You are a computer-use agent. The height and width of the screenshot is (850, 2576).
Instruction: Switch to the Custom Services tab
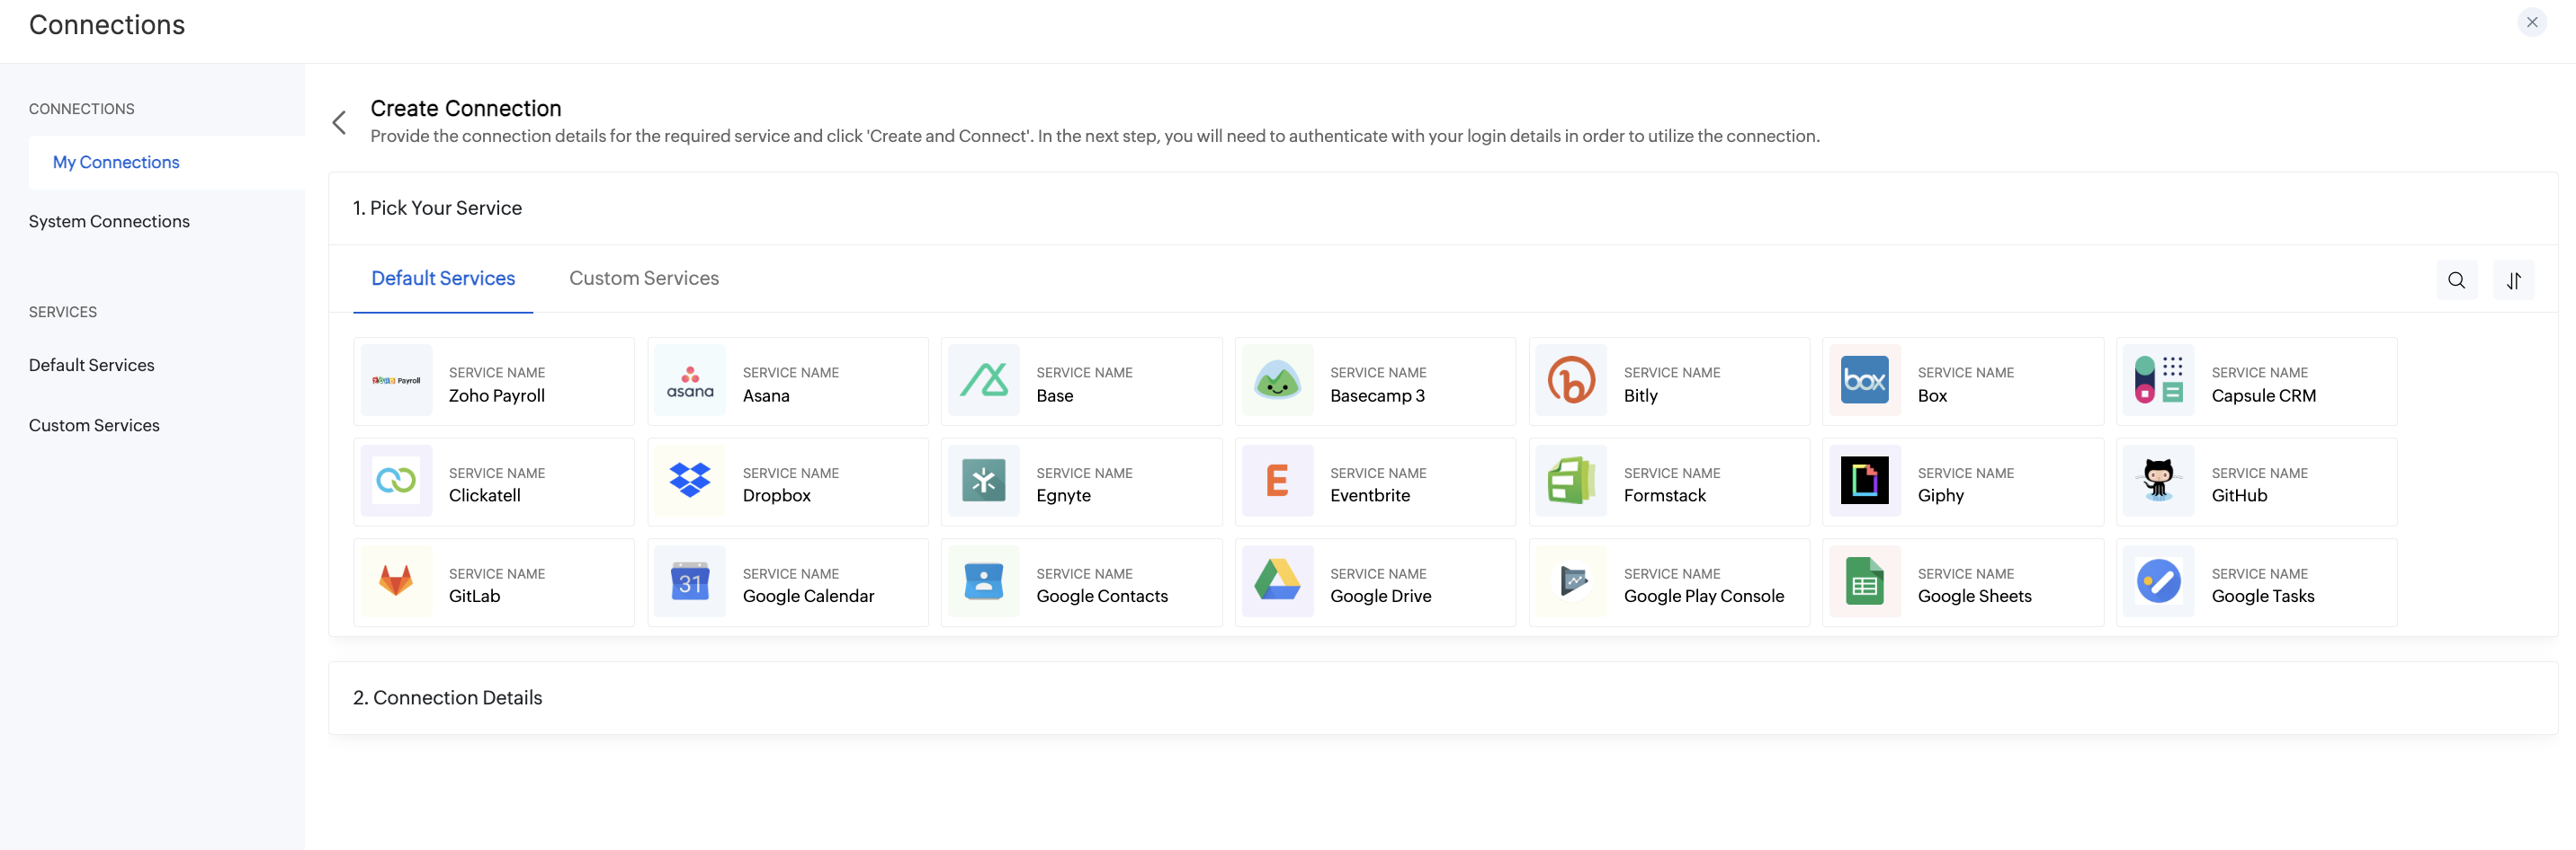[644, 279]
